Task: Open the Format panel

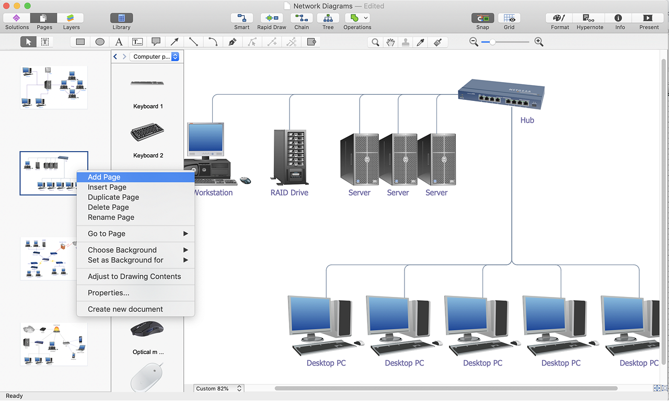Action: click(x=559, y=18)
